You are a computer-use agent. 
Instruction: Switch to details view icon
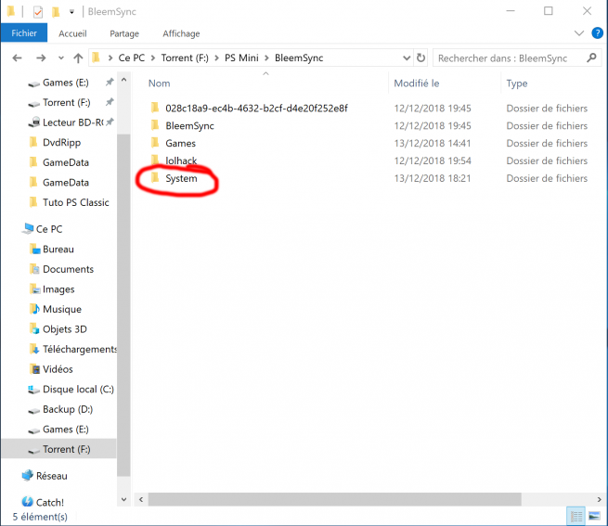[576, 517]
